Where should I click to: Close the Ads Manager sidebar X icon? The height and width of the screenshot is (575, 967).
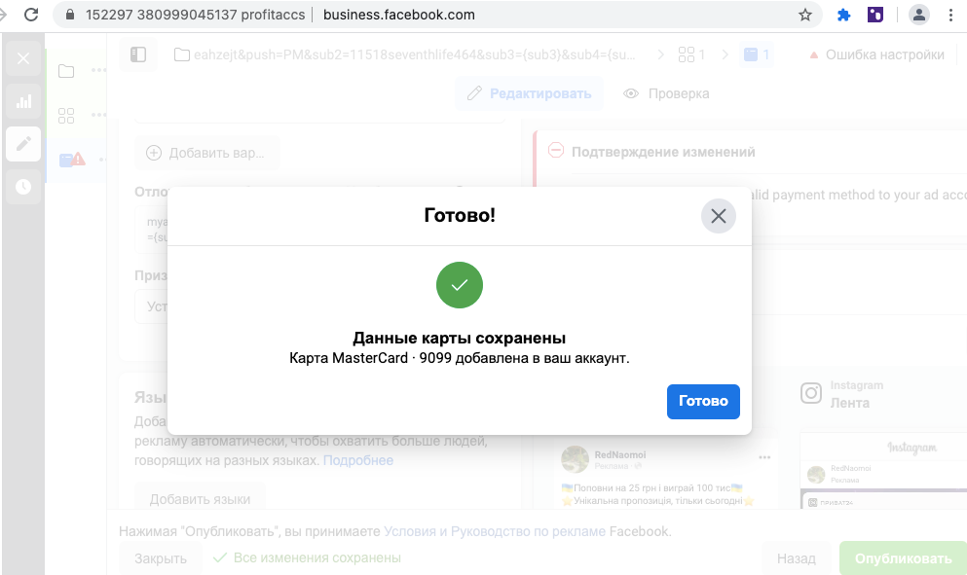click(x=23, y=58)
